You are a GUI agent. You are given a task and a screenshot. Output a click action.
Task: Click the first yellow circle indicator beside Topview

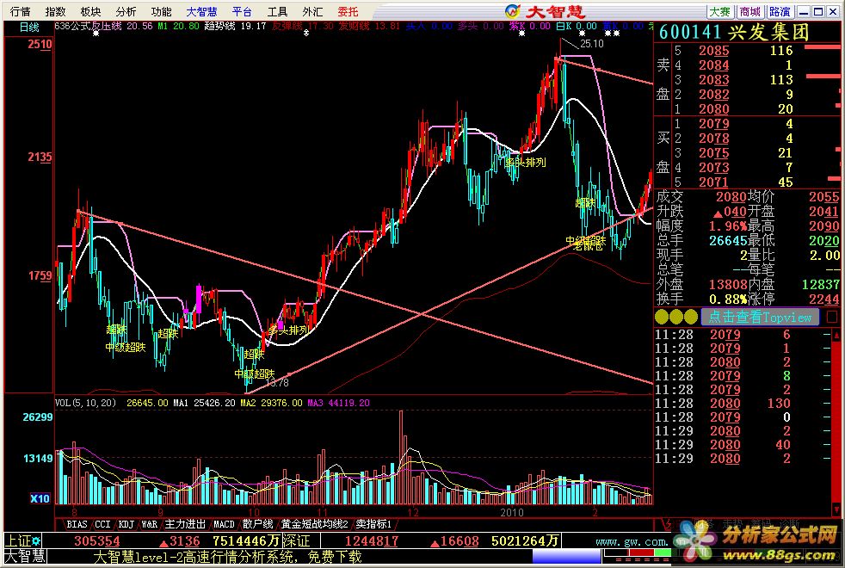(x=662, y=317)
